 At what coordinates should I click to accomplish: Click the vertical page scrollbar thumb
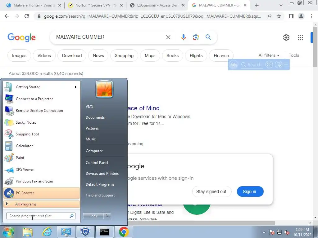(x=315, y=46)
